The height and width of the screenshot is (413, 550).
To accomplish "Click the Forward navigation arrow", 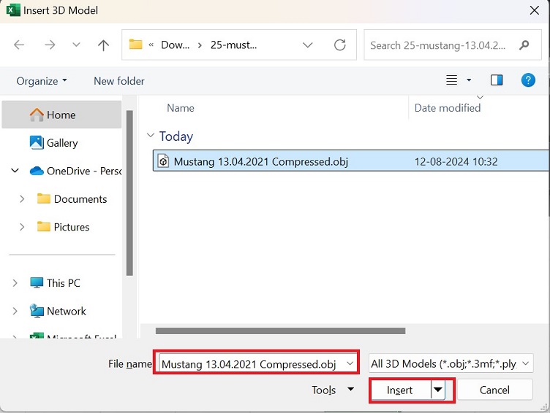I will [x=50, y=45].
